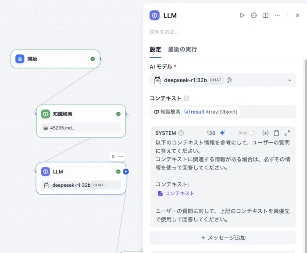This screenshot has width=307, height=253.
Task: Open the help book icon in LLM panel
Action: pos(265,15)
